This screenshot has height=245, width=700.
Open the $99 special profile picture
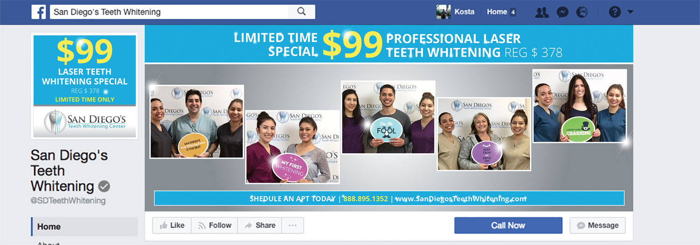[84, 86]
